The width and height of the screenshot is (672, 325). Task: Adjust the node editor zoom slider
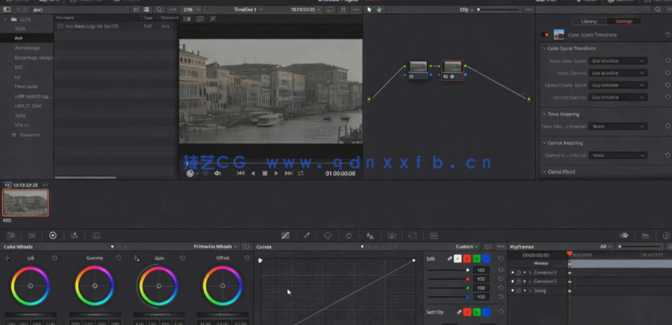point(499,10)
